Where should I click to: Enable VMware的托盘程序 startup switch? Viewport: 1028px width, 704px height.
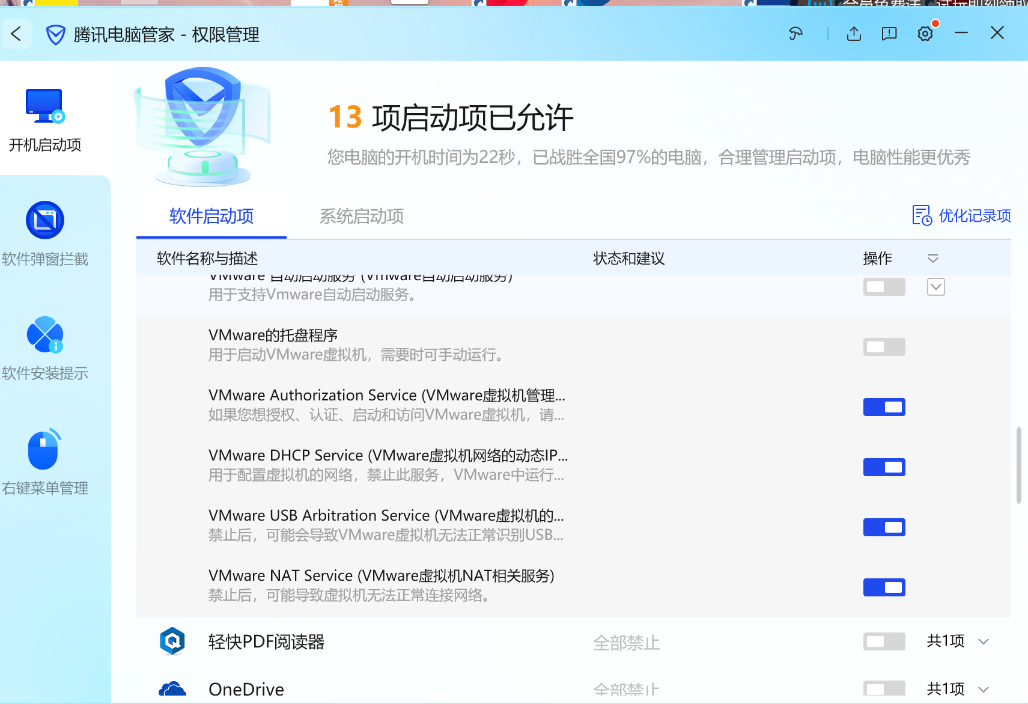884,347
